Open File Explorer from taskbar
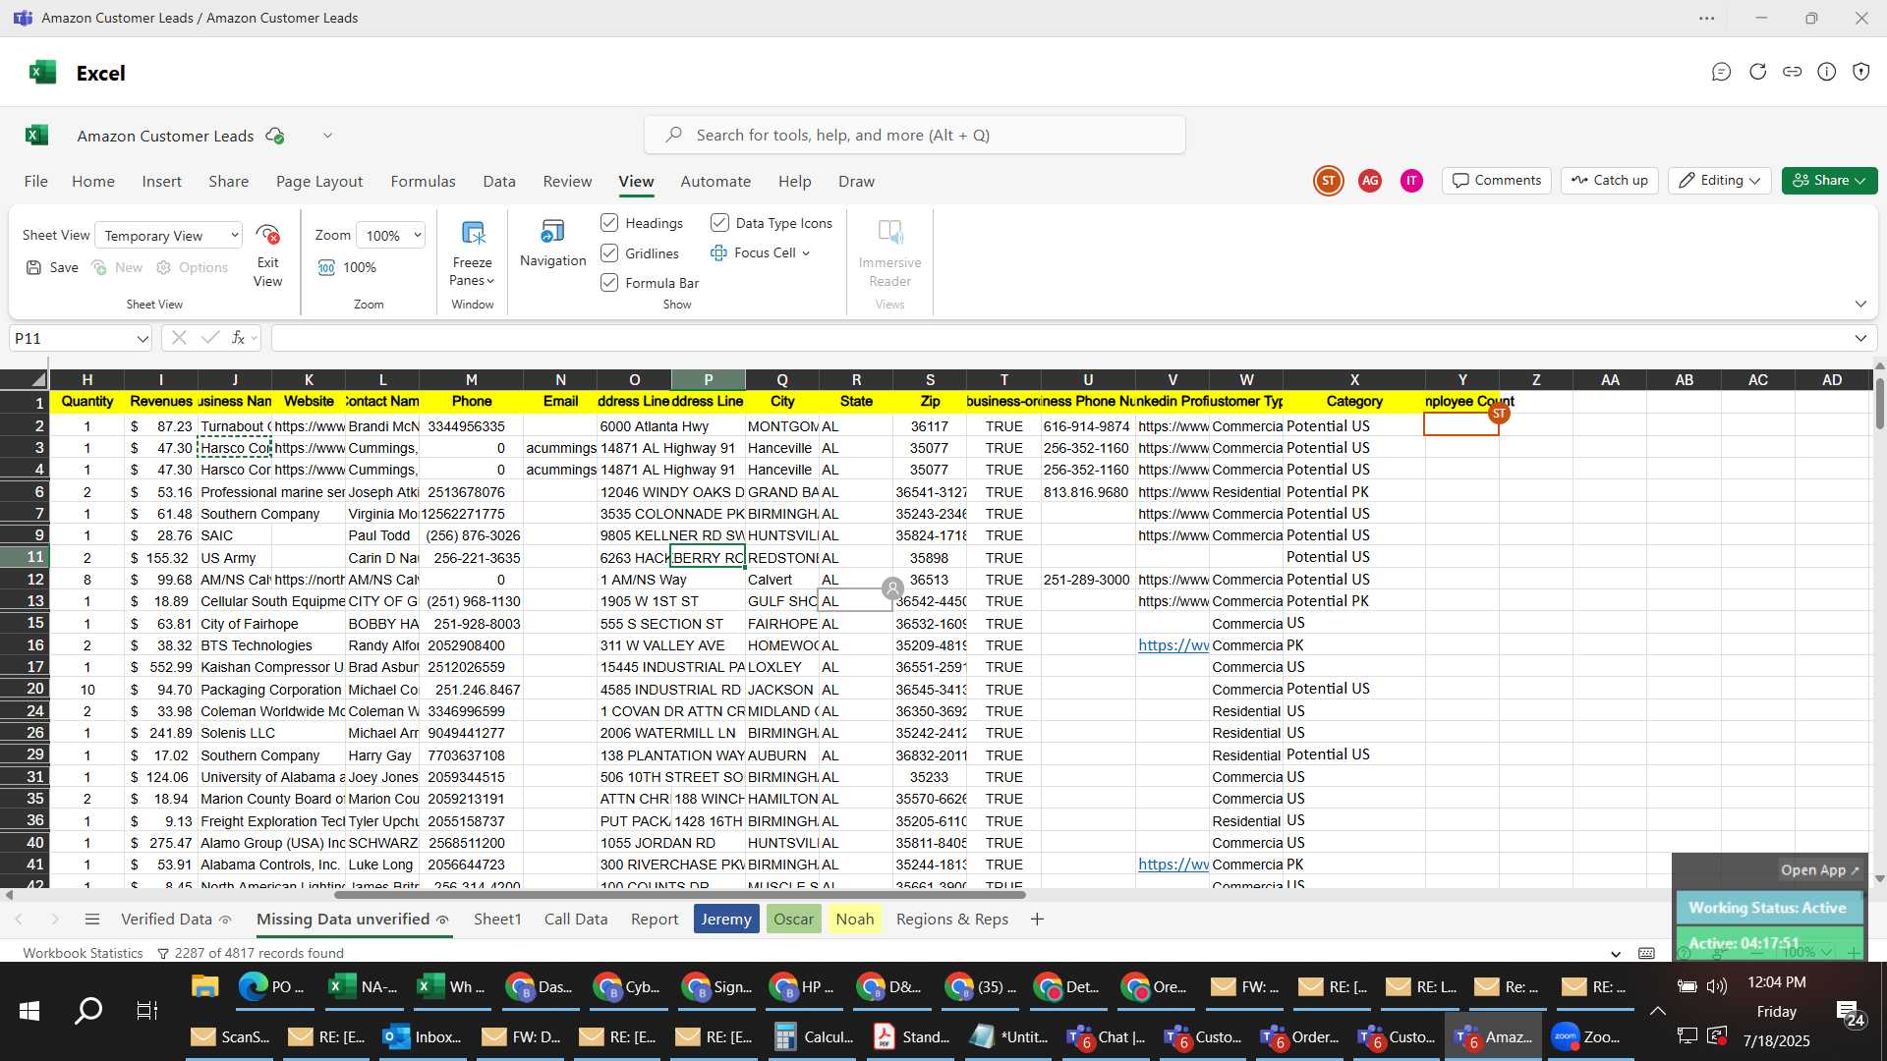This screenshot has width=1887, height=1061. coord(204,986)
